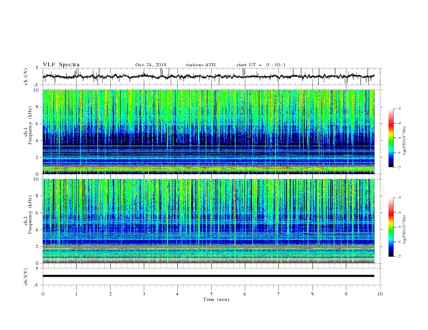Click the ch.2 color bar "log(PSD)(V²/Hz)" label
The height and width of the screenshot is (330, 428).
[x=405, y=229]
